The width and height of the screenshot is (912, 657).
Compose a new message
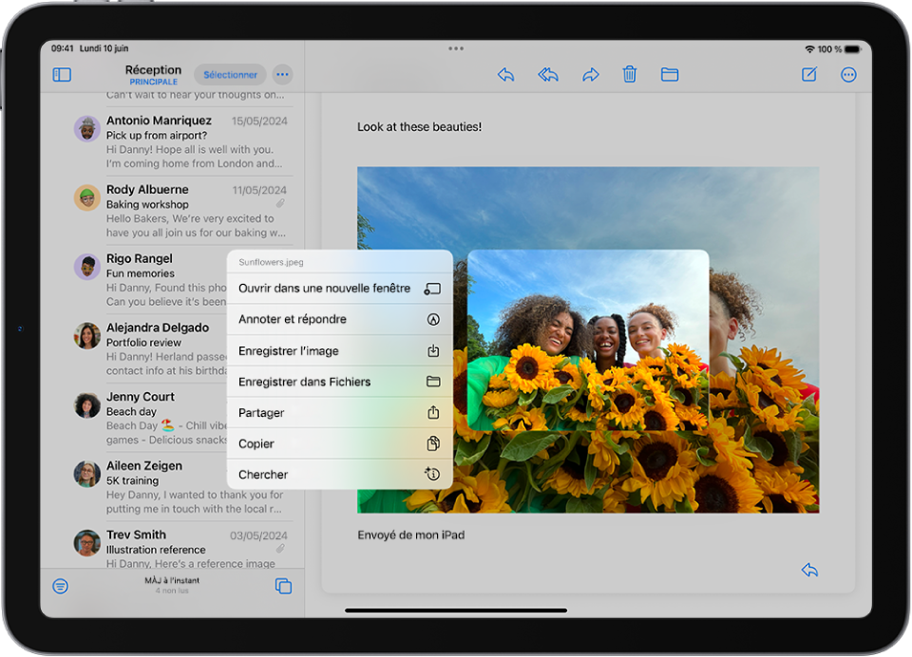[809, 75]
